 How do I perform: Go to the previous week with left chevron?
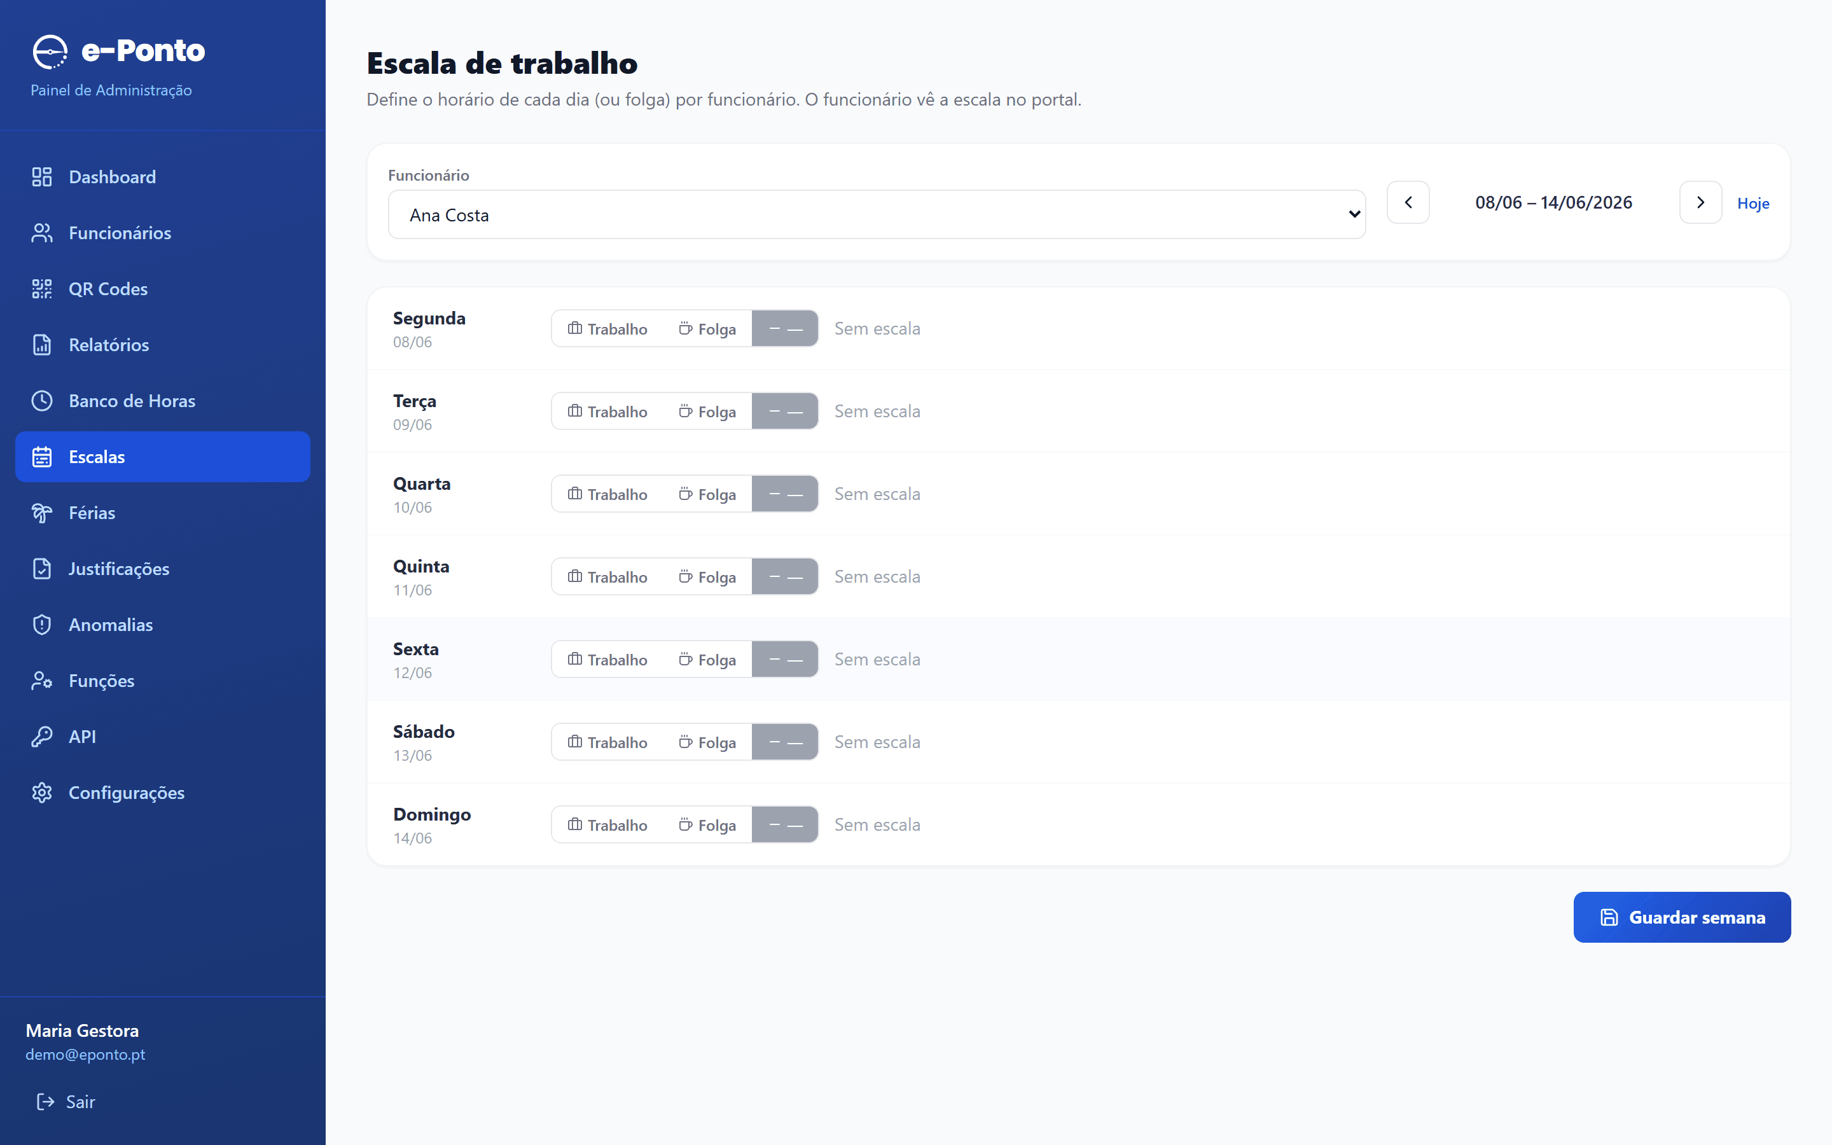pyautogui.click(x=1408, y=202)
